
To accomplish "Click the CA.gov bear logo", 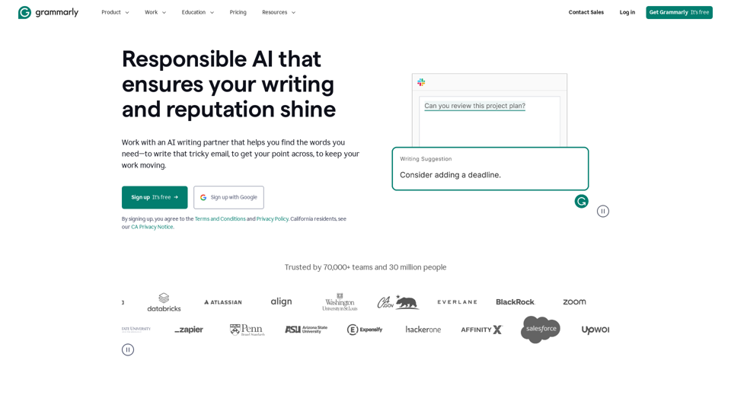I will point(398,302).
